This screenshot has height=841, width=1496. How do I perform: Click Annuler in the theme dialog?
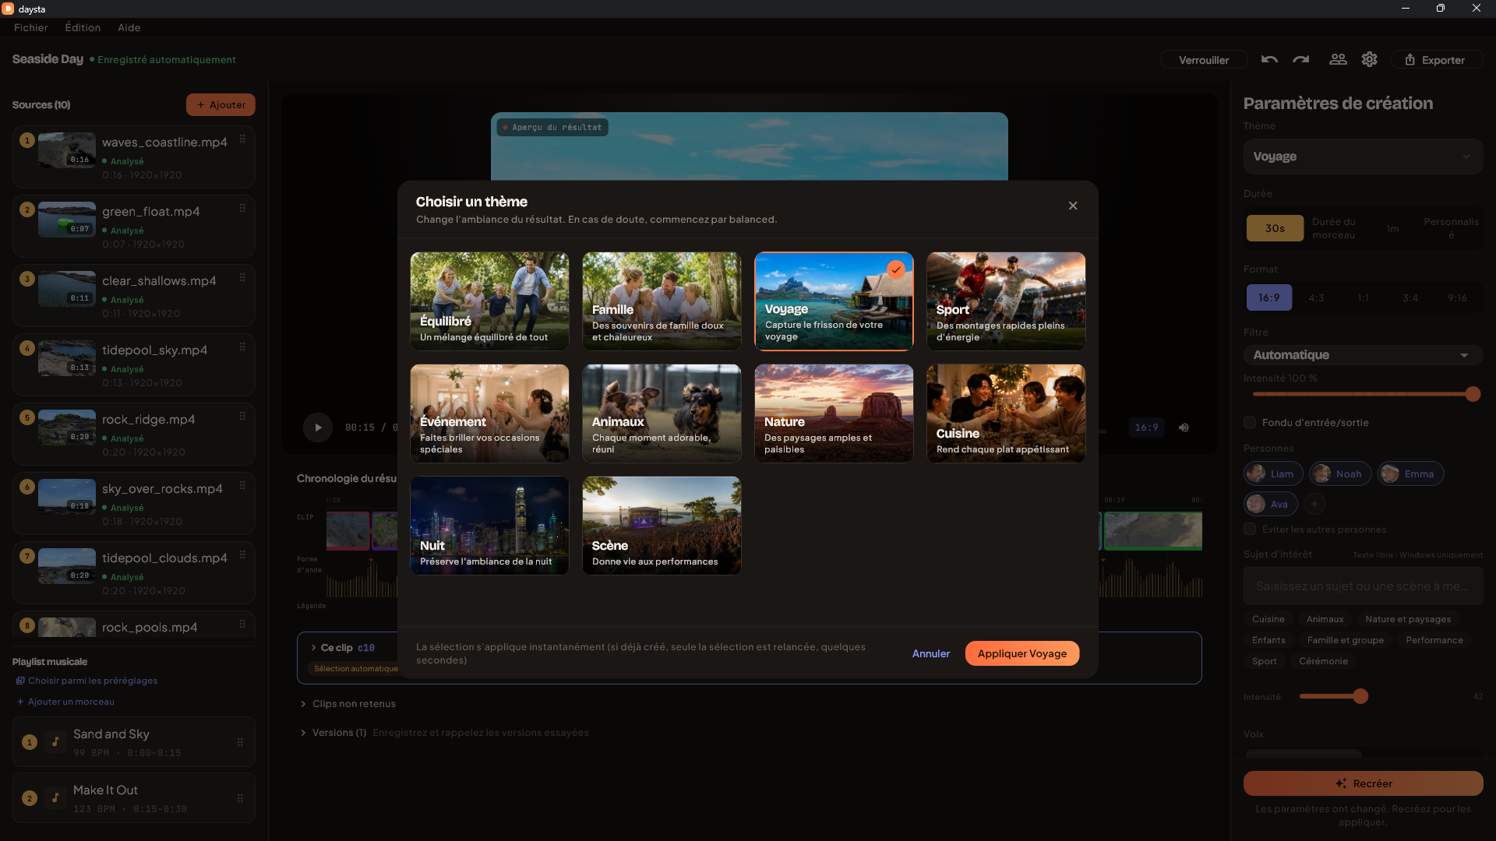click(931, 653)
